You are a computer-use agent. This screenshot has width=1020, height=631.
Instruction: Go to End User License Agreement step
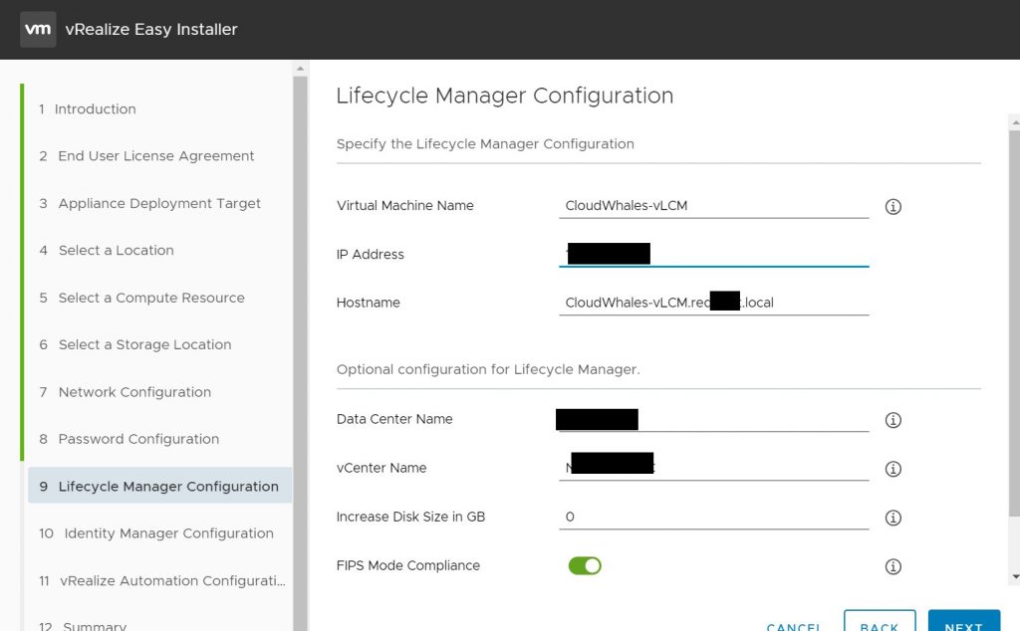(x=146, y=156)
